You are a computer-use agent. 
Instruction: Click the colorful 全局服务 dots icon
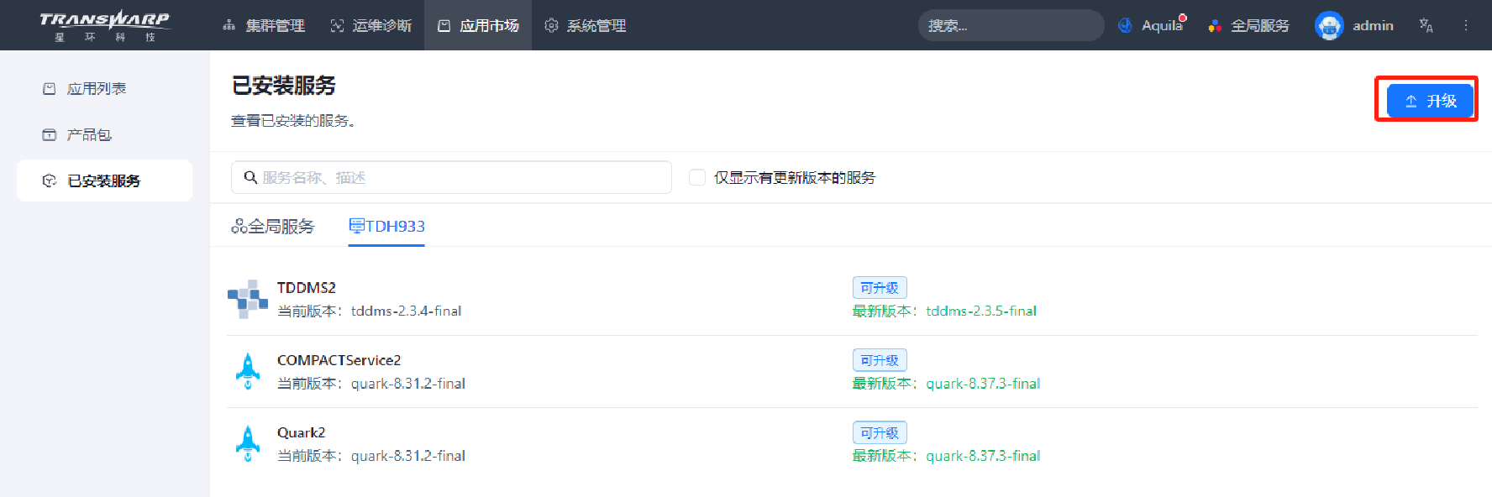click(1215, 26)
